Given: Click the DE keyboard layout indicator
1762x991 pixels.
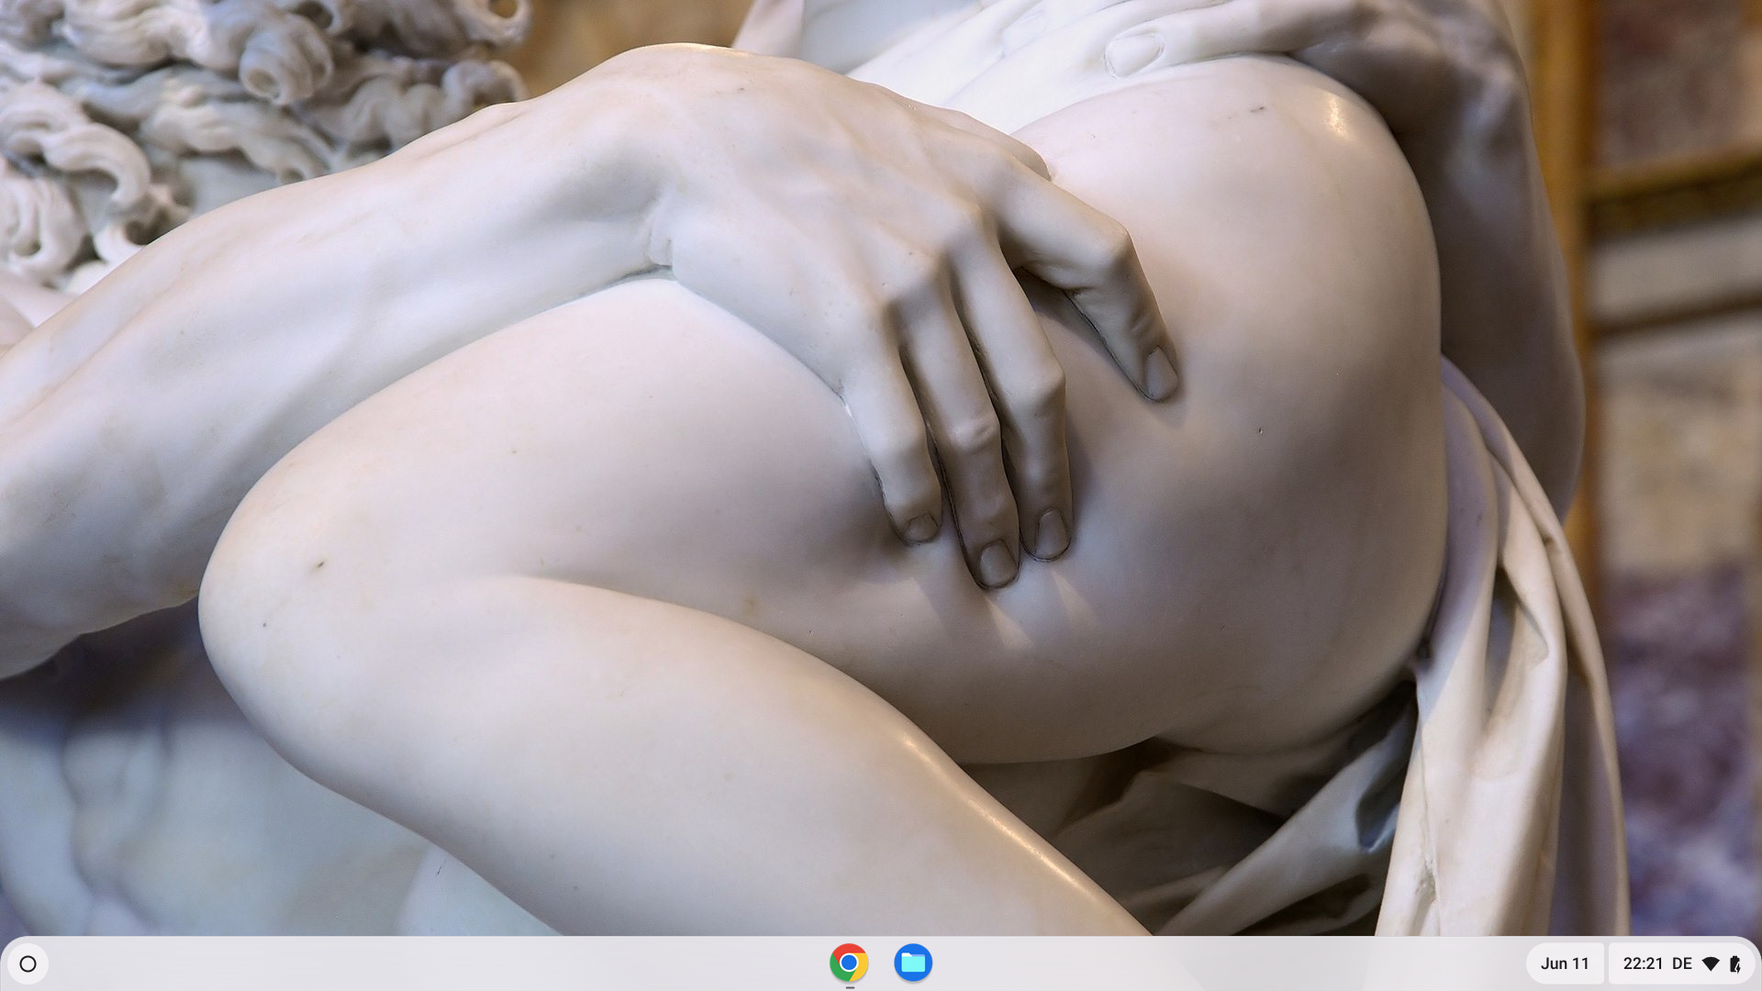Looking at the screenshot, I should tap(1682, 963).
